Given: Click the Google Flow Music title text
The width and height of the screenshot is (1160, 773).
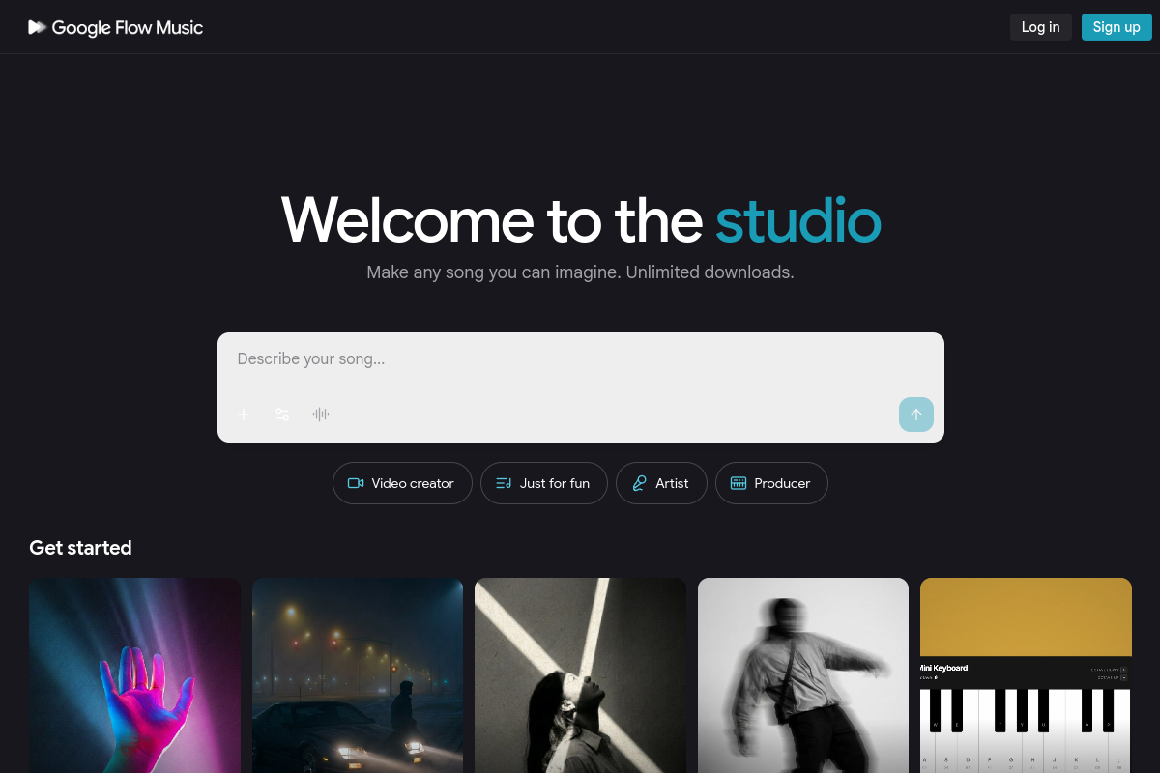Looking at the screenshot, I should tap(128, 28).
